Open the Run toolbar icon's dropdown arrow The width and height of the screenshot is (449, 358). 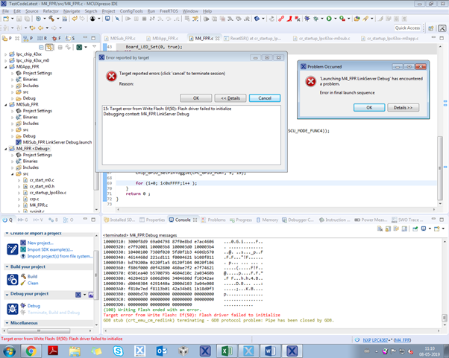[x=336, y=19]
